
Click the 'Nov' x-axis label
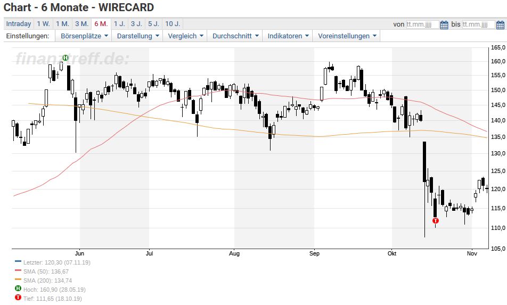point(472,253)
